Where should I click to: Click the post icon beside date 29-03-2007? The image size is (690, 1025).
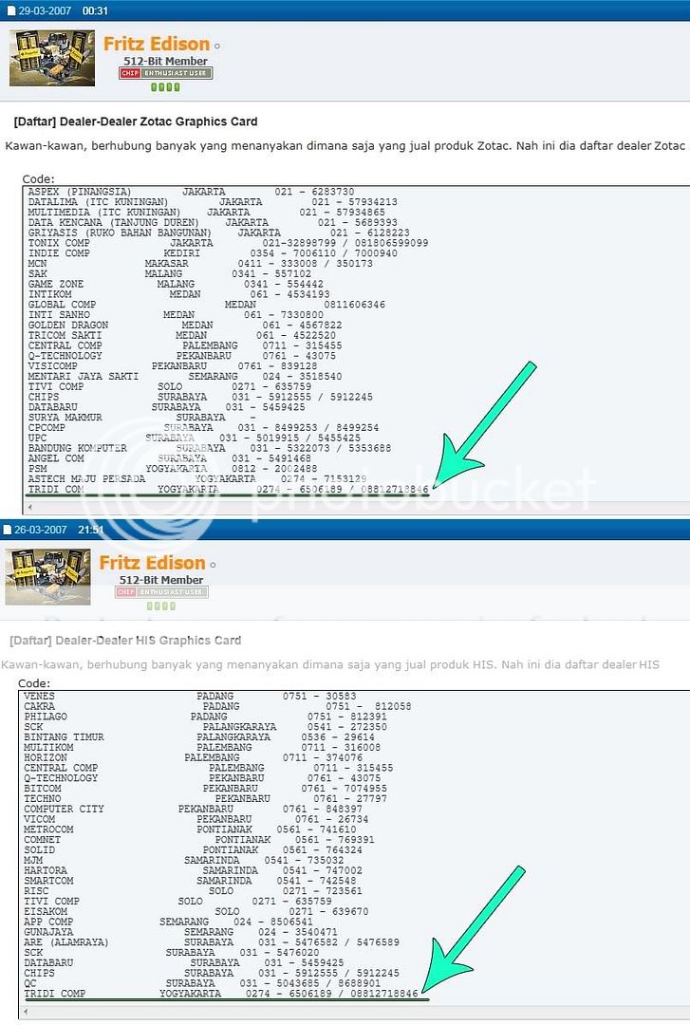click(11, 11)
